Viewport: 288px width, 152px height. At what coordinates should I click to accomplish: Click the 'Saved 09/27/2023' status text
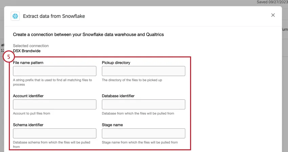[x=272, y=2]
